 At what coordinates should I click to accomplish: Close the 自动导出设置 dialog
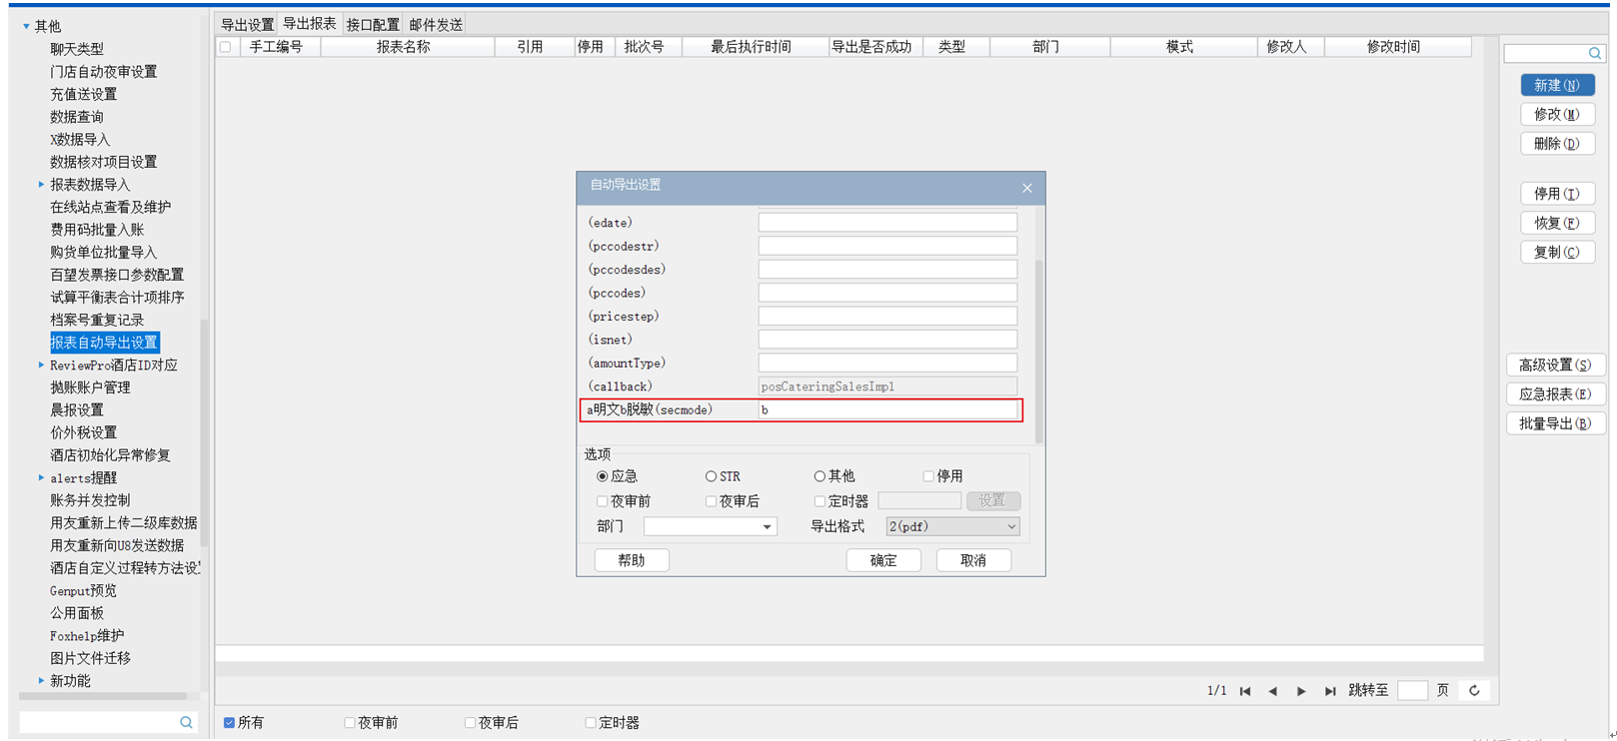(x=1026, y=188)
